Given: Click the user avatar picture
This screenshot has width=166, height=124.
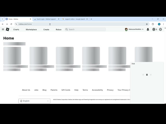Looking at the screenshot, I should pyautogui.click(x=126, y=29).
